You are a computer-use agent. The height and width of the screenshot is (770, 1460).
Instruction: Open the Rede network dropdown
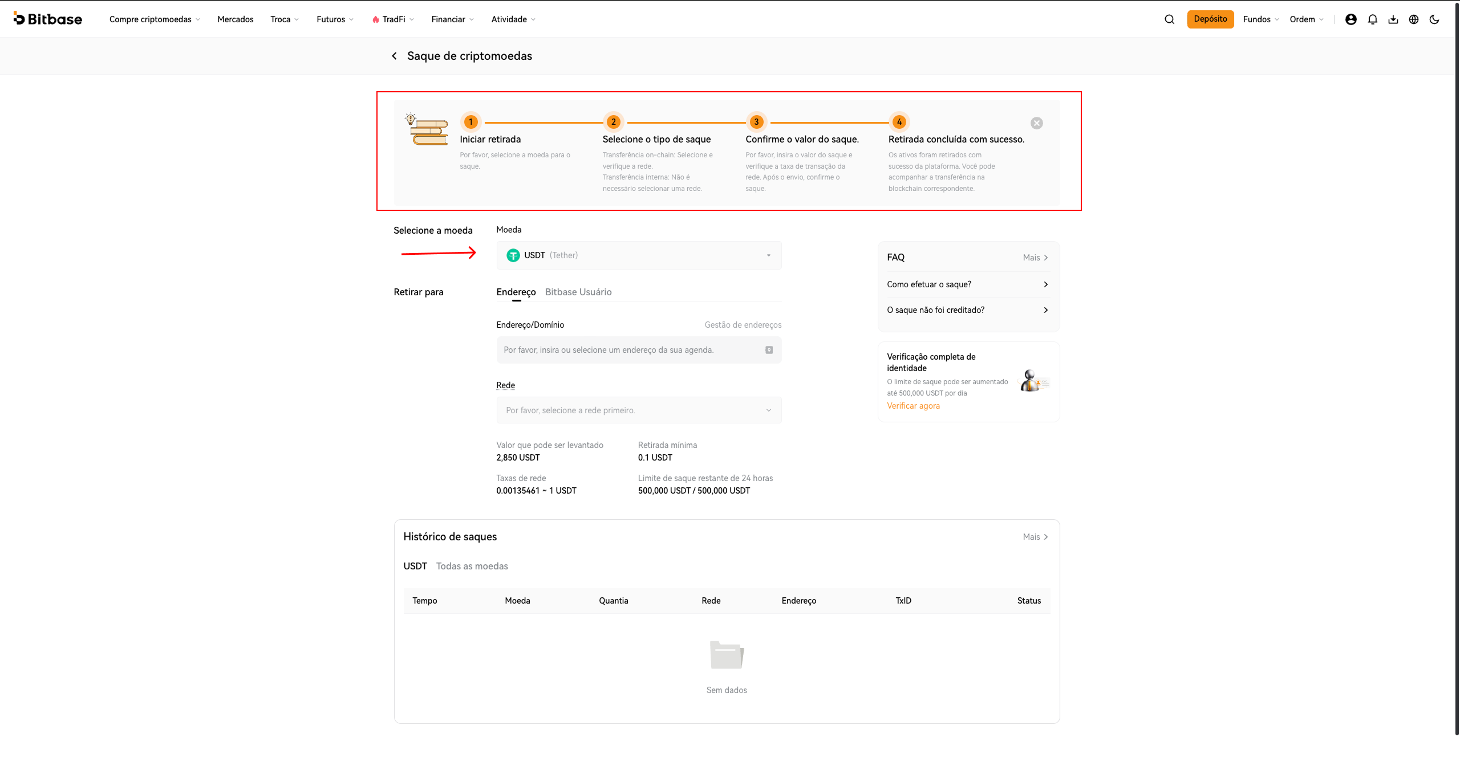(x=639, y=410)
